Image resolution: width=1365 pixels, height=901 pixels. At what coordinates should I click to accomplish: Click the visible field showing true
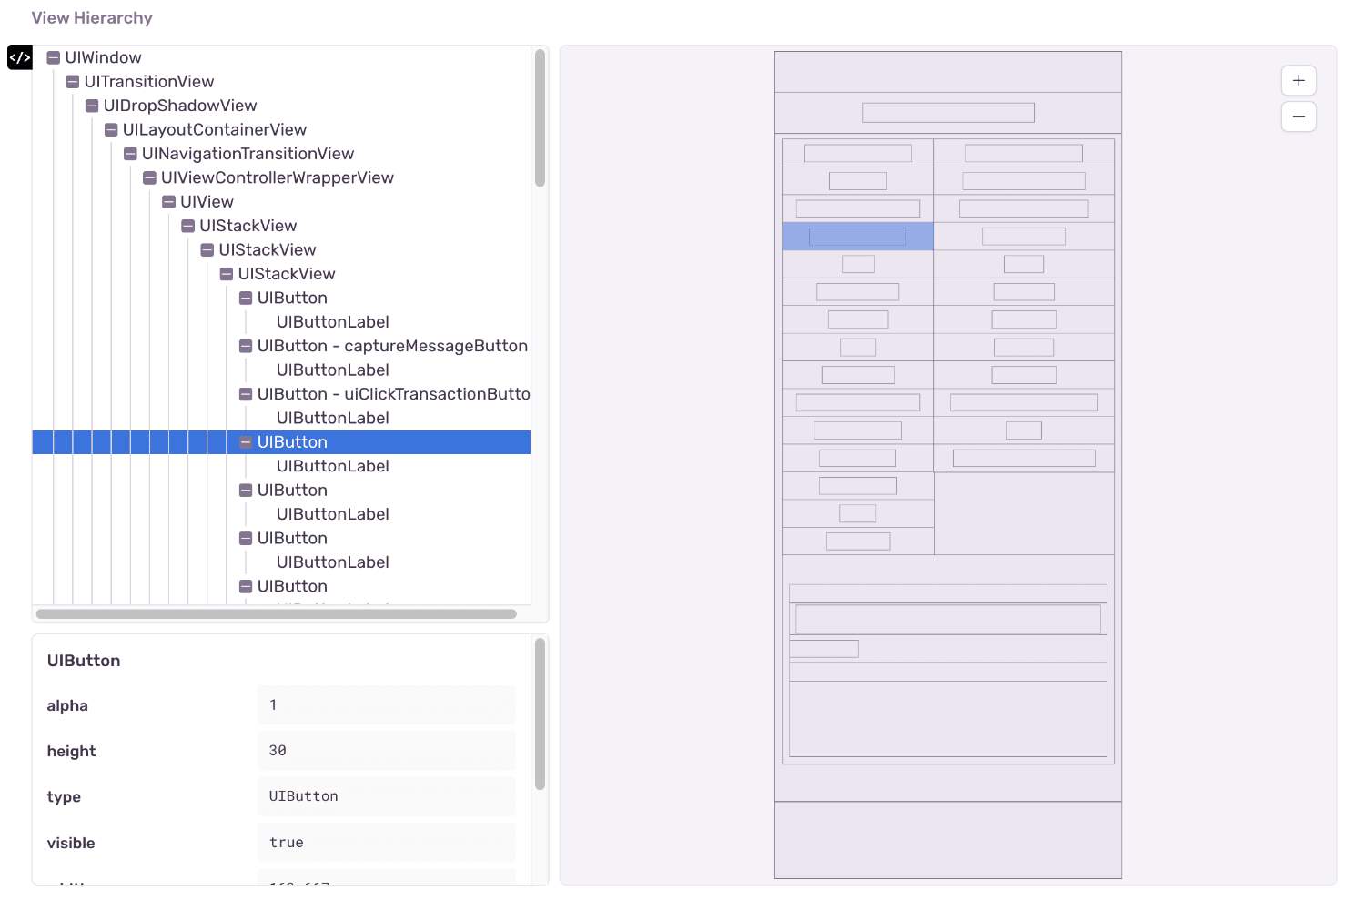click(386, 842)
